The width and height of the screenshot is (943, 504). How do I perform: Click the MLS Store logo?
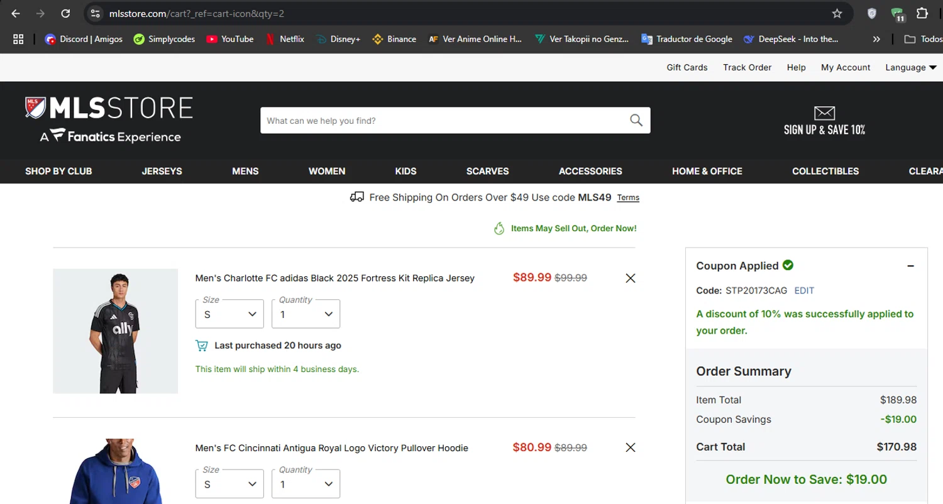click(109, 119)
